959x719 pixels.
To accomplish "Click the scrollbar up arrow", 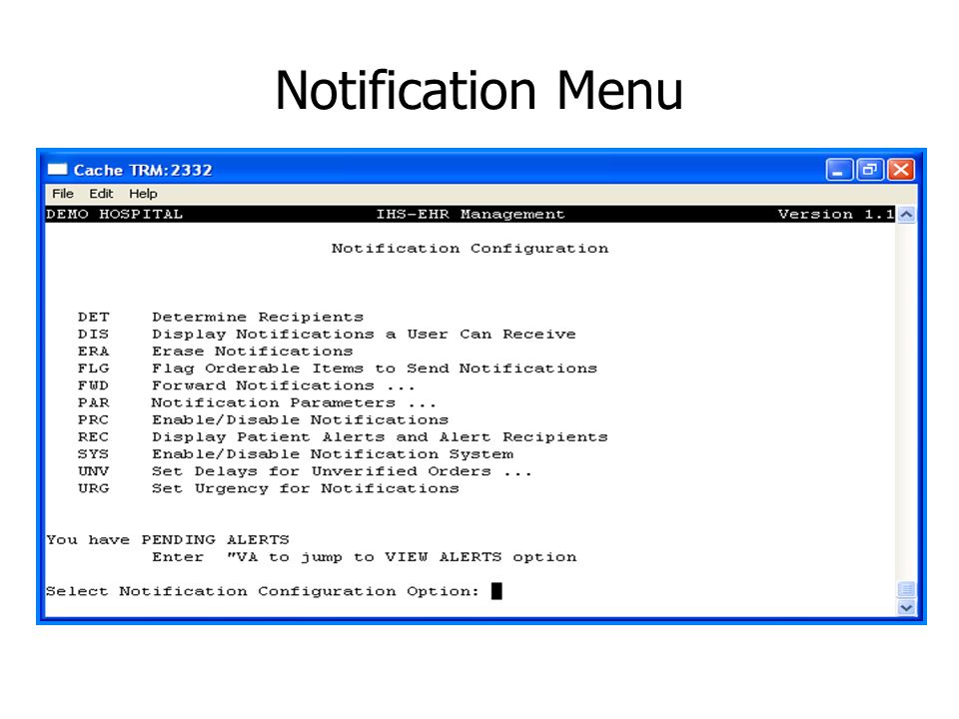I will [x=906, y=215].
